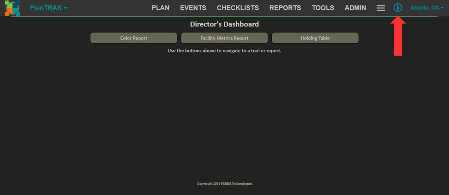This screenshot has width=449, height=195.
Task: Open the REPORTS menu
Action: click(285, 8)
